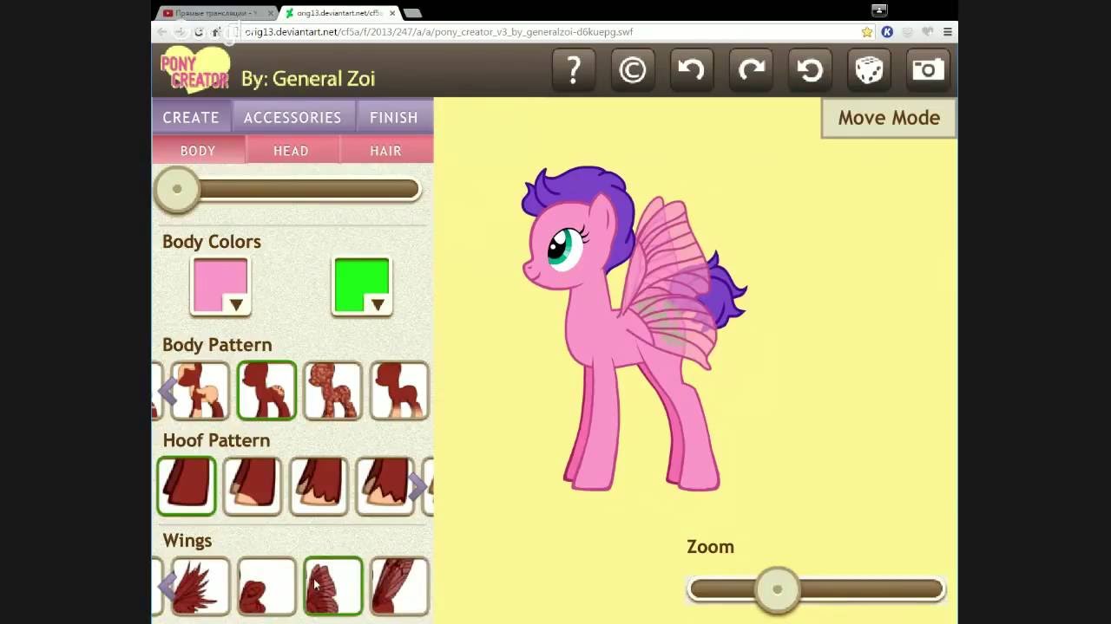1111x624 pixels.
Task: Click the undo arrow button
Action: click(x=692, y=70)
